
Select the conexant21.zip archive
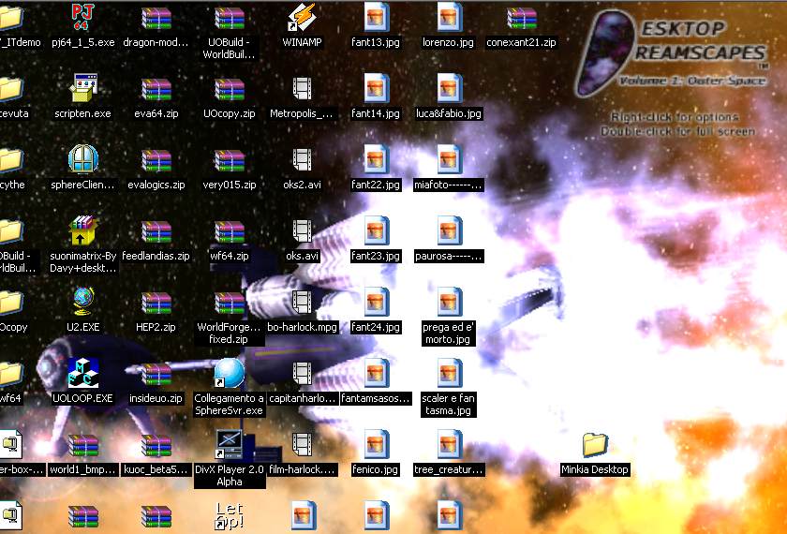pos(521,18)
